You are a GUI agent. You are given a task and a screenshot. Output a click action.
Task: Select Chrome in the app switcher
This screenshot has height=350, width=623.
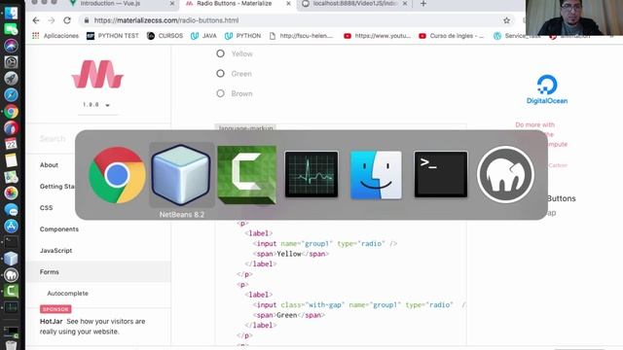(117, 175)
